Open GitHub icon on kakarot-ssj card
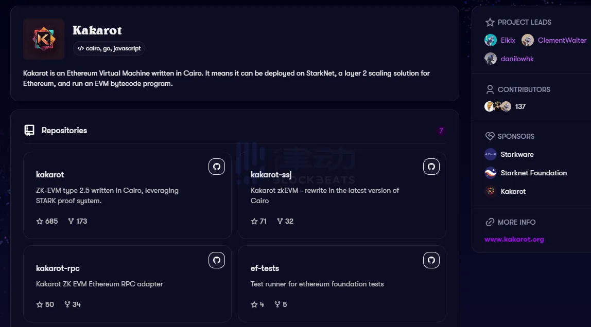 click(431, 167)
